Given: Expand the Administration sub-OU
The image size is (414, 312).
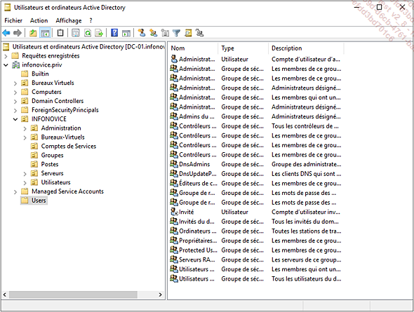Looking at the screenshot, I should (x=25, y=128).
